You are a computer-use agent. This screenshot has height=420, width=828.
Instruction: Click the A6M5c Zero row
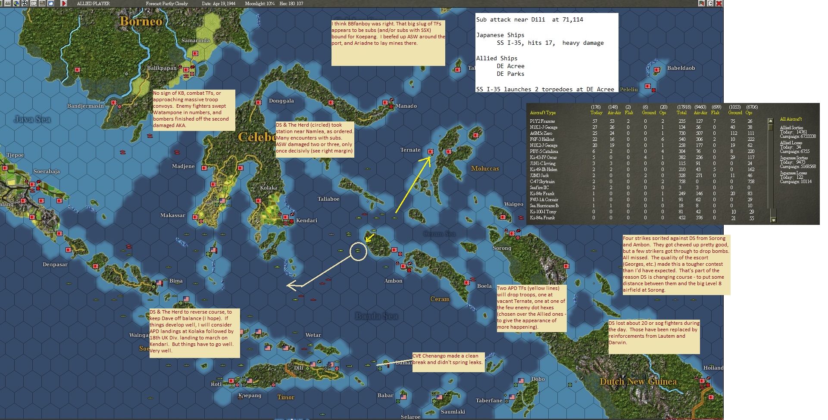click(641, 133)
